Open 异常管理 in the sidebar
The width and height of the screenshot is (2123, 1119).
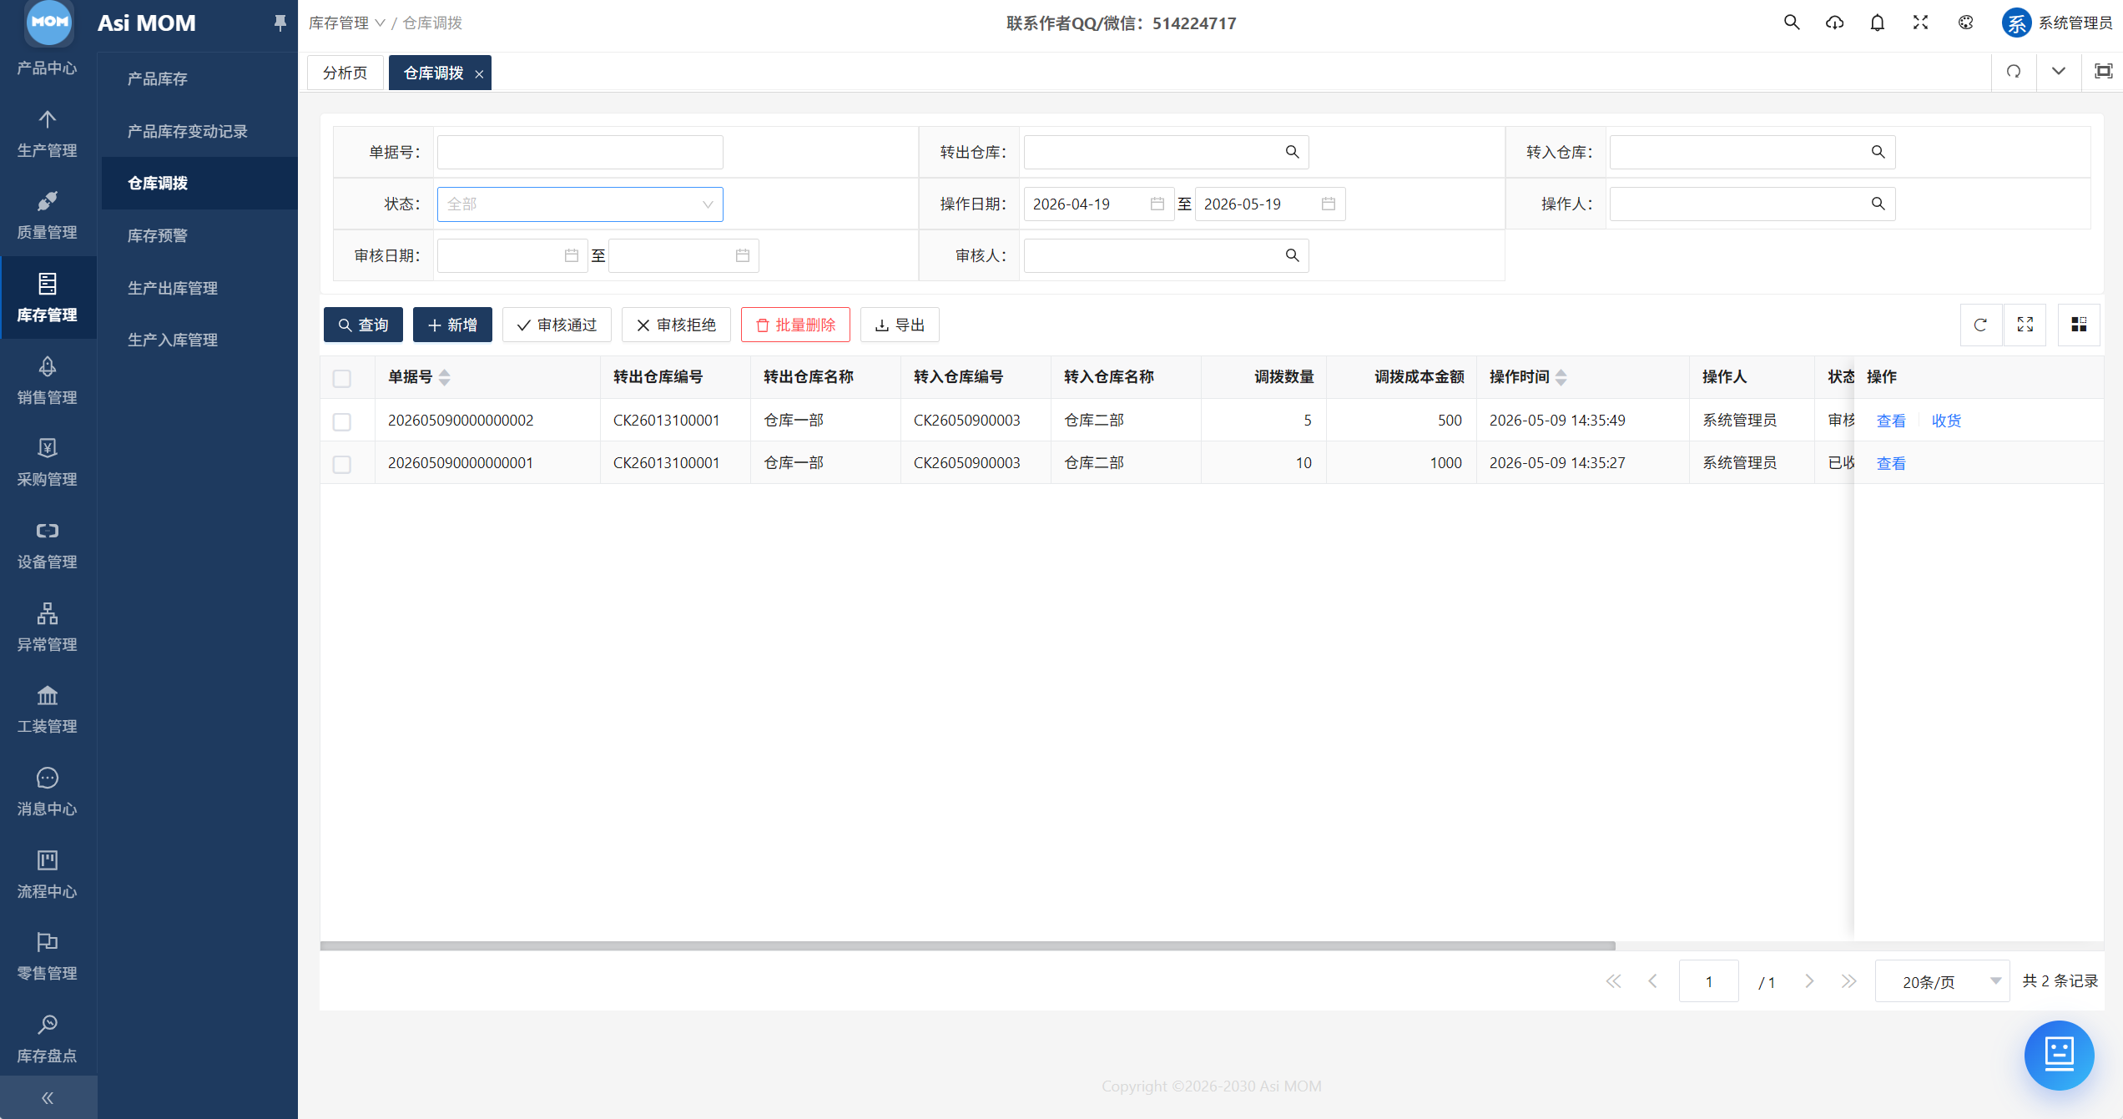pos(48,628)
